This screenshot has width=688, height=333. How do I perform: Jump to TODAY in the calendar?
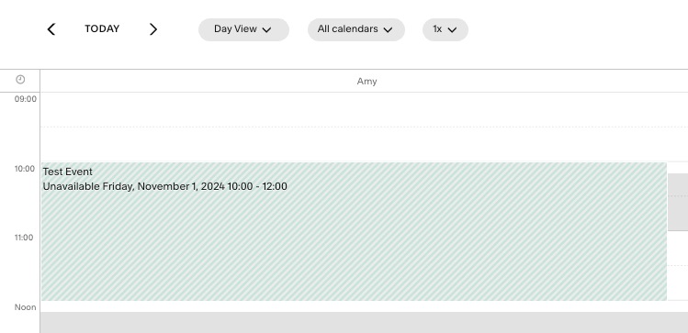pyautogui.click(x=102, y=29)
